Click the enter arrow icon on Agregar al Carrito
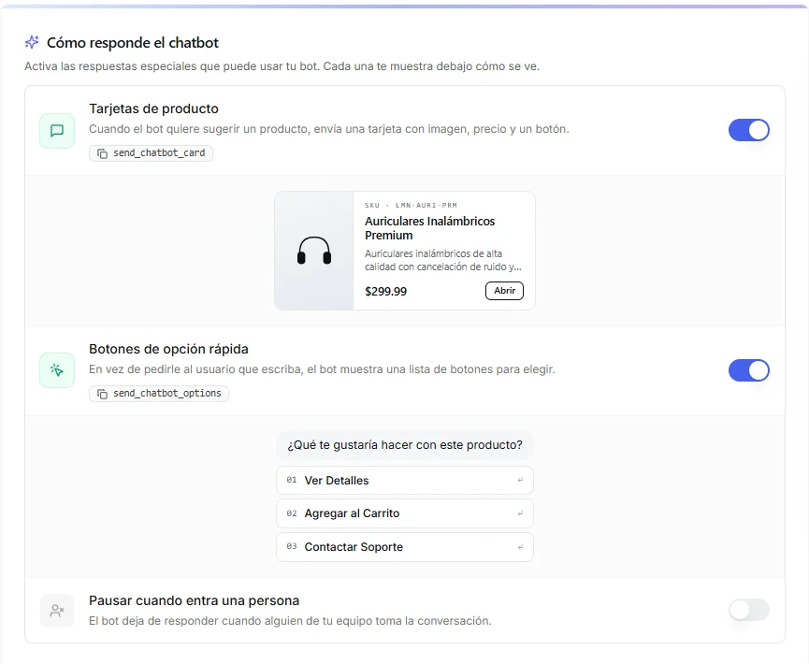The image size is (809, 664). click(520, 513)
